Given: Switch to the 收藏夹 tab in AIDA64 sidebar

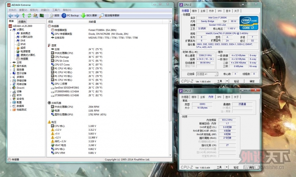Looking at the screenshot, I should 22,21.
